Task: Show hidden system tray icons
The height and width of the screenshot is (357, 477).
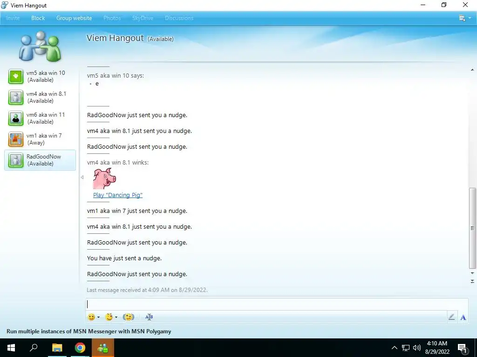Action: pos(394,348)
